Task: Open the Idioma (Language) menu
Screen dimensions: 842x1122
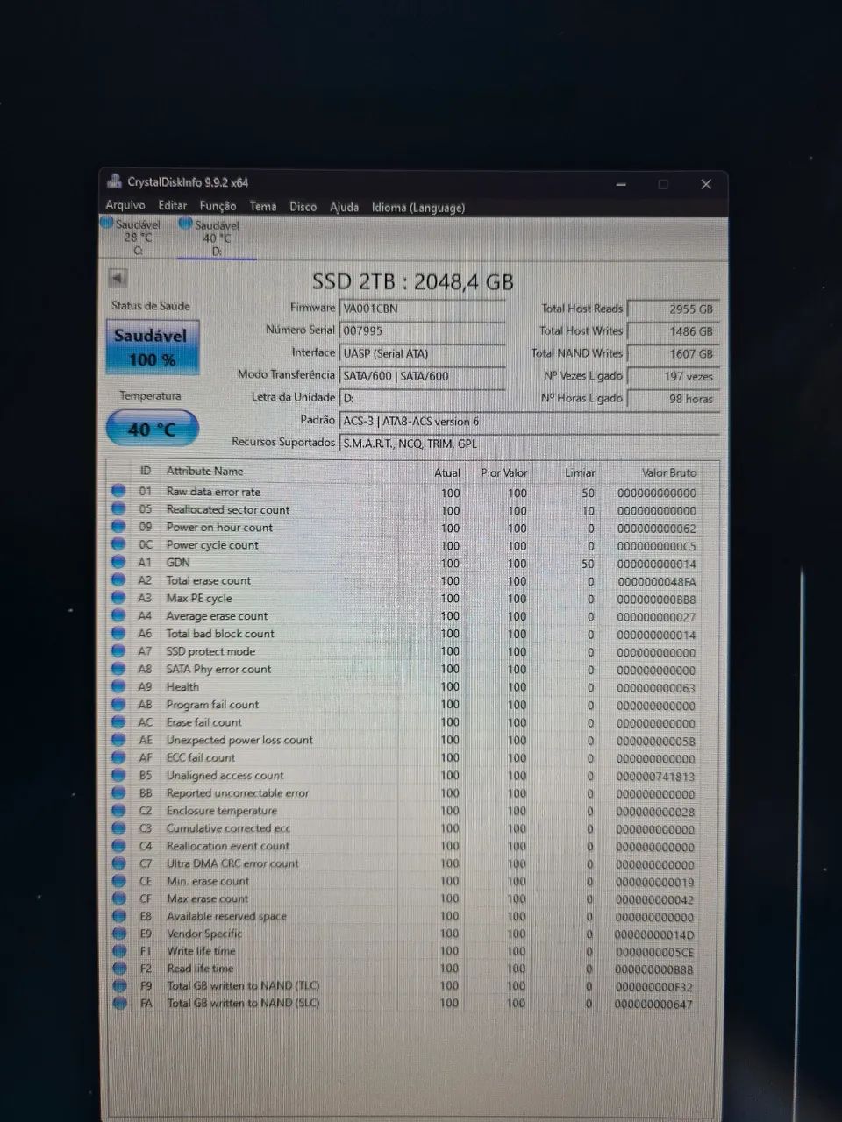Action: (x=418, y=208)
